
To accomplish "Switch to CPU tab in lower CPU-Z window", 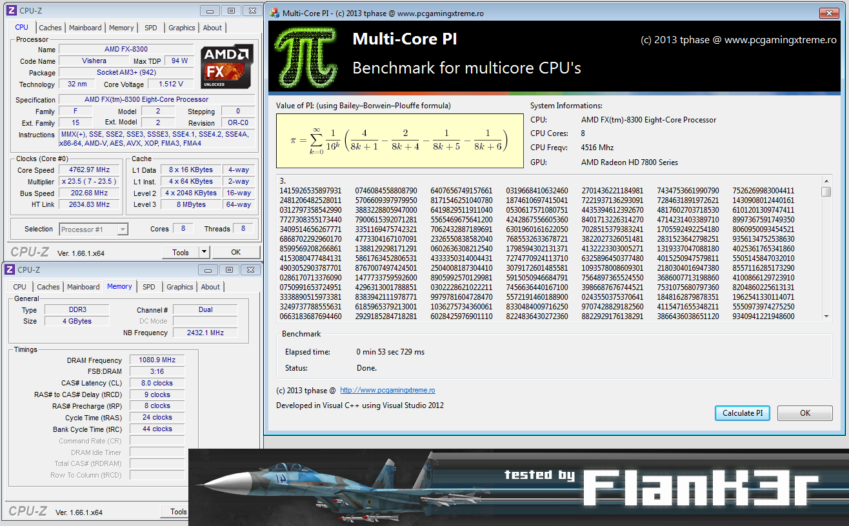I will 20,287.
